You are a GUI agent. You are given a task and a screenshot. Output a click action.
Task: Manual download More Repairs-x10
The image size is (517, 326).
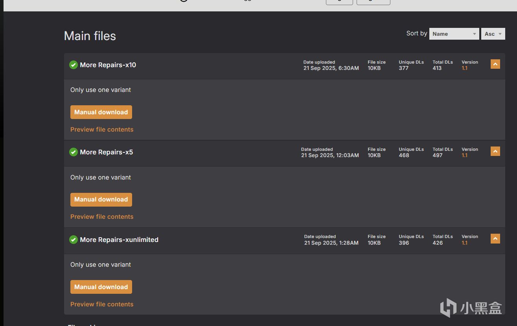point(101,112)
